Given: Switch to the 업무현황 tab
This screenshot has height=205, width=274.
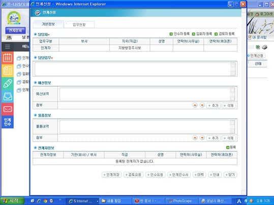Looking at the screenshot, I should pyautogui.click(x=79, y=24).
